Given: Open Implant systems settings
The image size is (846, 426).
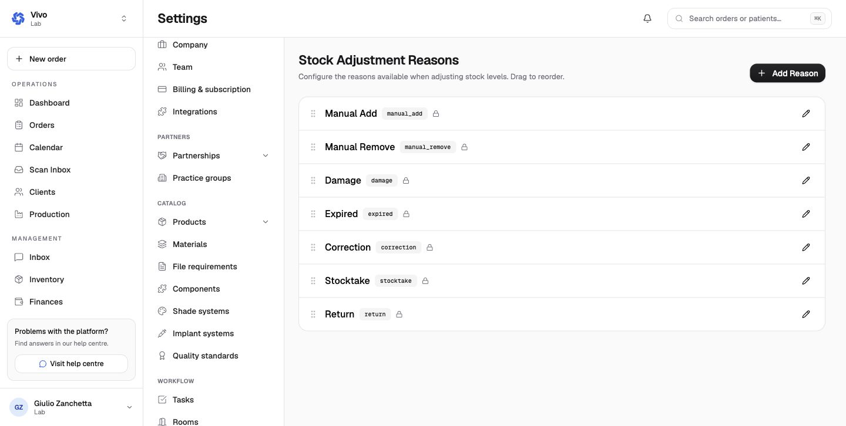Looking at the screenshot, I should coord(214,333).
